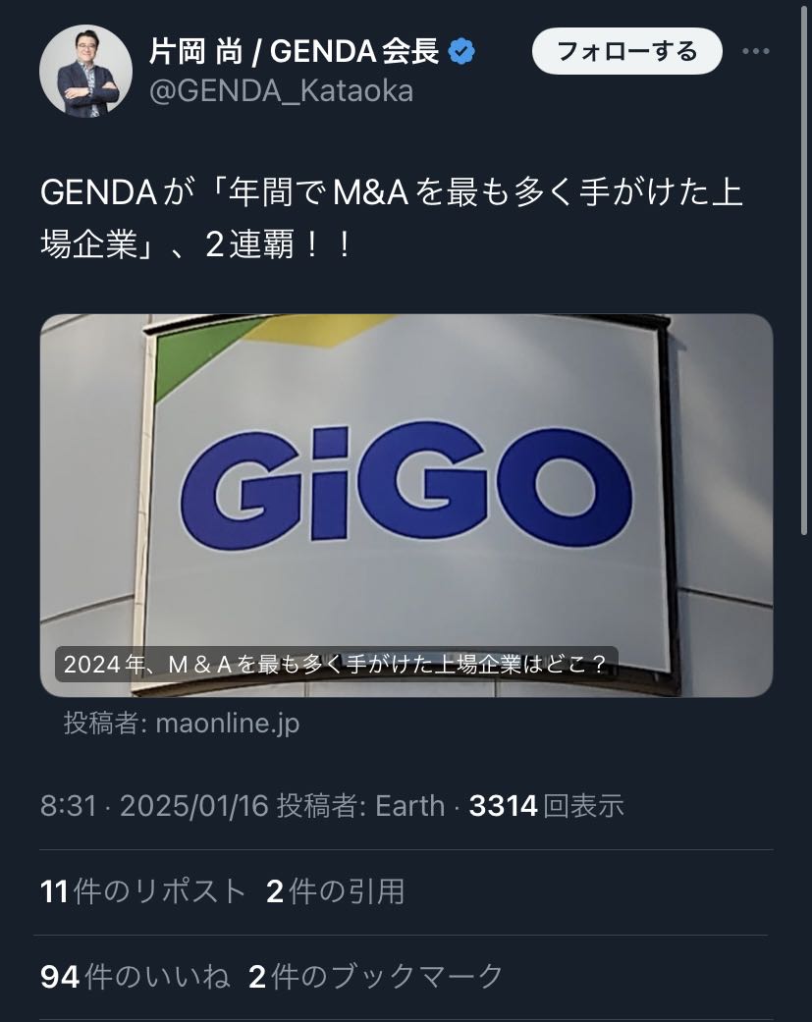Click the GiGO logo in the preview image
The image size is (812, 1022).
[x=406, y=486]
